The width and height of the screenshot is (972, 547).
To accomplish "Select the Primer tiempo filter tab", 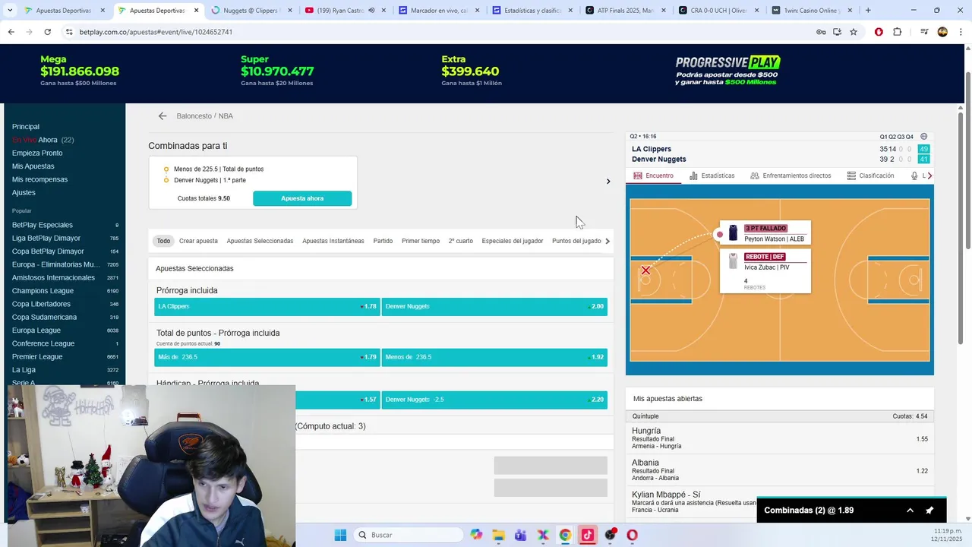I will (x=421, y=241).
